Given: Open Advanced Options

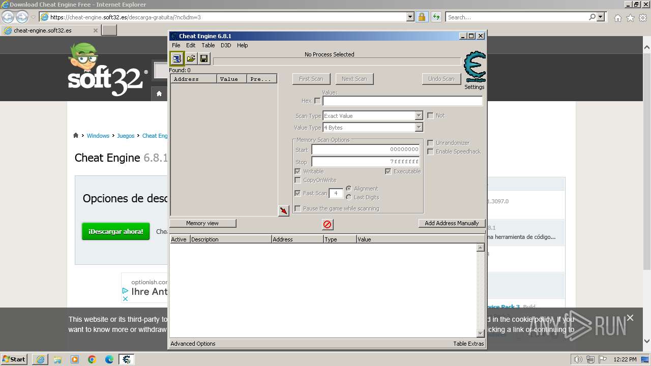Looking at the screenshot, I should (x=193, y=344).
